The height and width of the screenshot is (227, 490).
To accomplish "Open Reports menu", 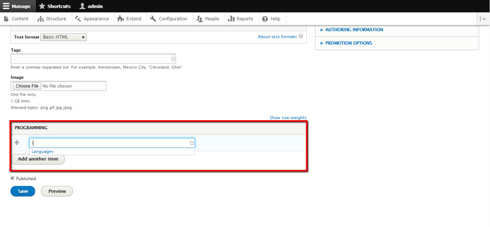I will tap(241, 19).
